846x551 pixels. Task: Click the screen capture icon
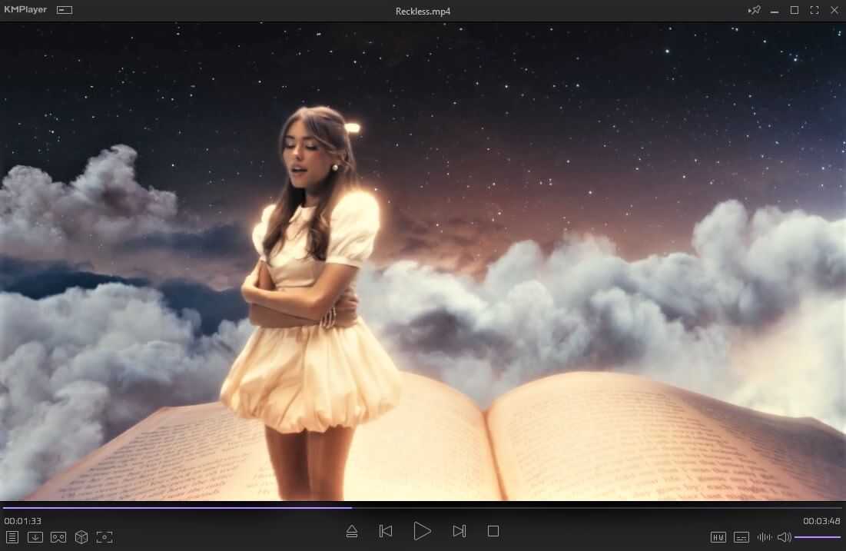point(105,537)
